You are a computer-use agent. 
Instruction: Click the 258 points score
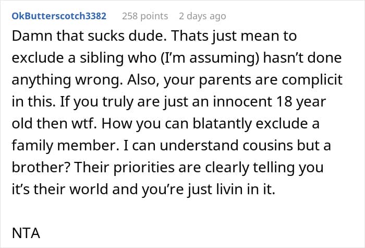(145, 16)
